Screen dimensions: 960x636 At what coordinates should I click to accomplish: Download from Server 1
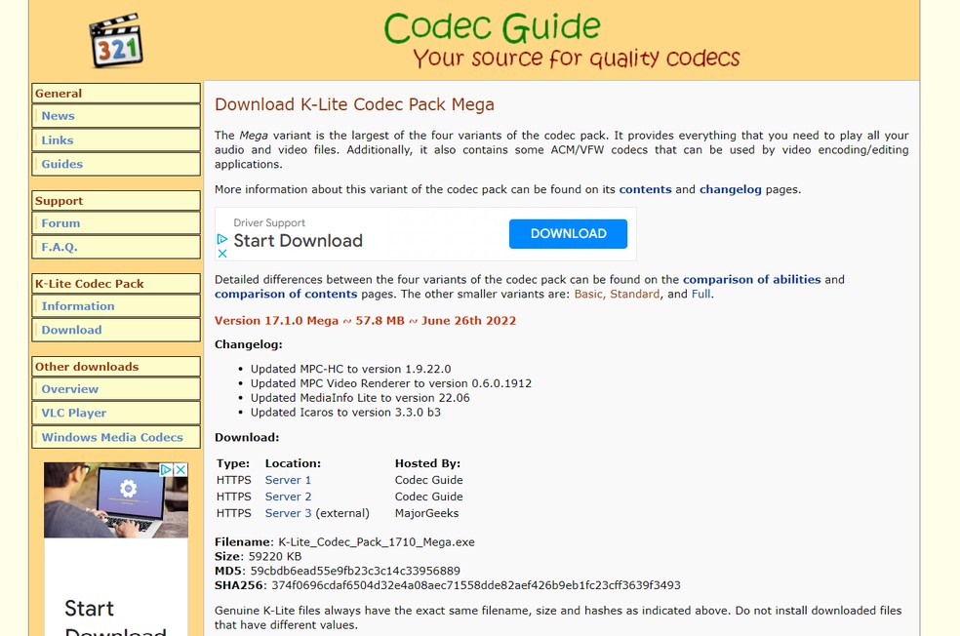[288, 481]
